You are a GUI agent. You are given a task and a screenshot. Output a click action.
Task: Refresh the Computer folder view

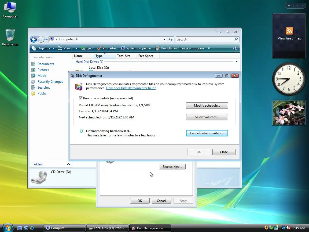click(x=171, y=39)
